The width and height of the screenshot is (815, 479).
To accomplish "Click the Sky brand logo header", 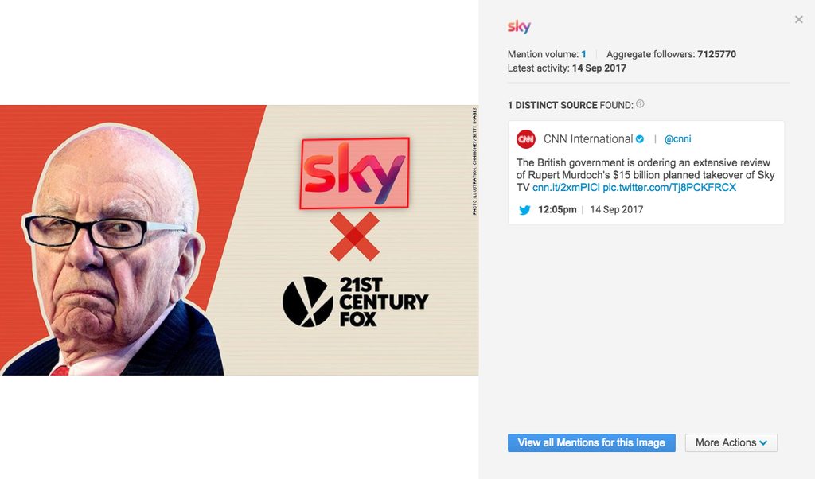I will 519,26.
